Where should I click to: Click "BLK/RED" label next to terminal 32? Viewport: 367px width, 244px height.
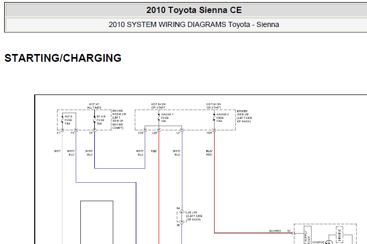[x=275, y=231]
